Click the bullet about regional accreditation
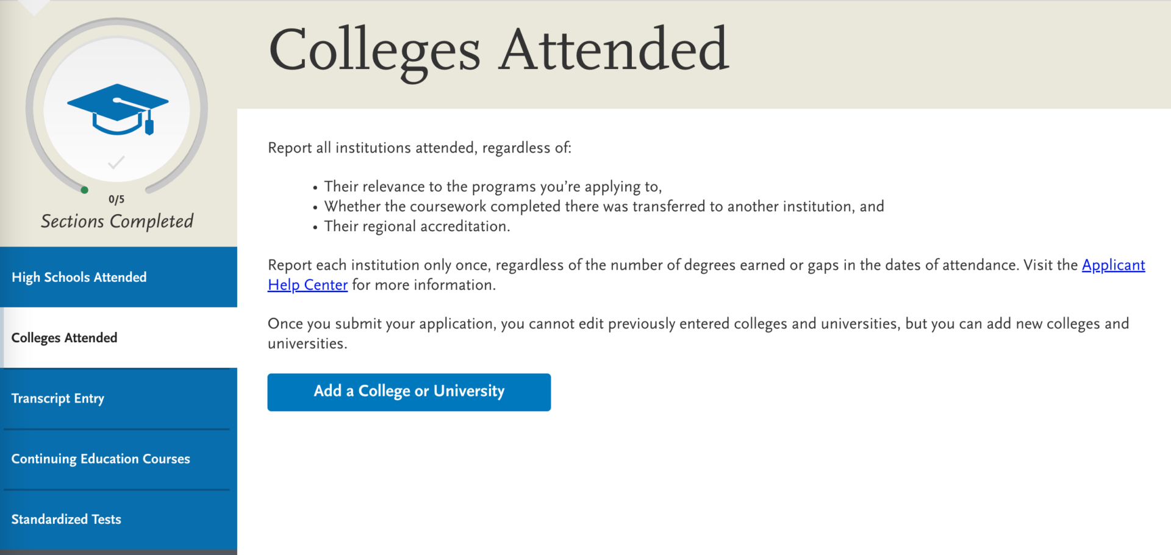This screenshot has height=555, width=1171. 417,226
